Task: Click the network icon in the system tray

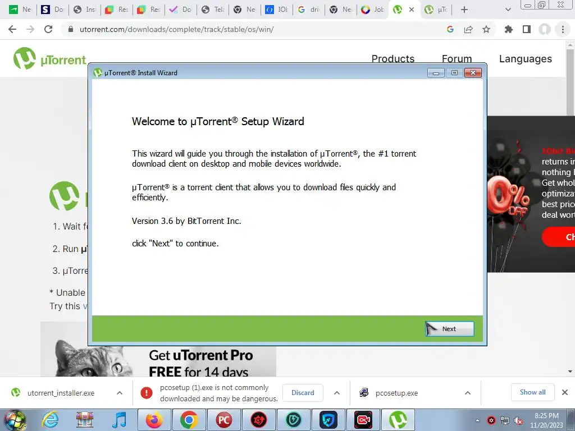Action: coord(505,420)
